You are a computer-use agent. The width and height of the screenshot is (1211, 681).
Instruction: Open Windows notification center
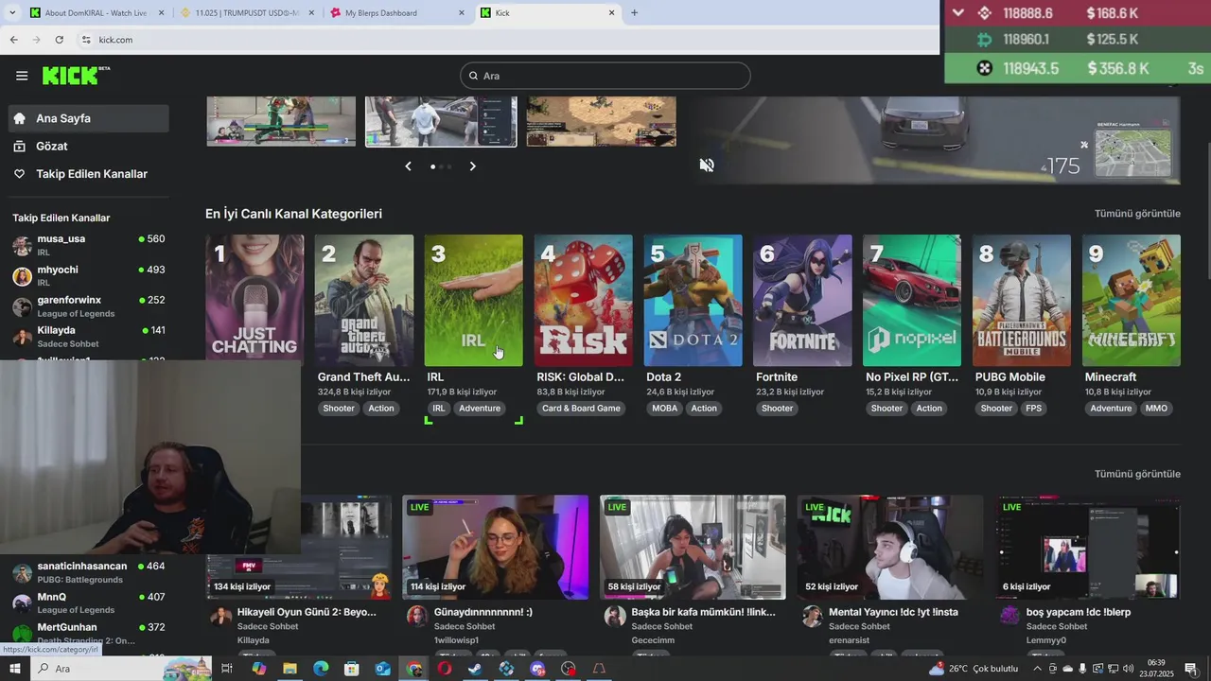pyautogui.click(x=1191, y=669)
